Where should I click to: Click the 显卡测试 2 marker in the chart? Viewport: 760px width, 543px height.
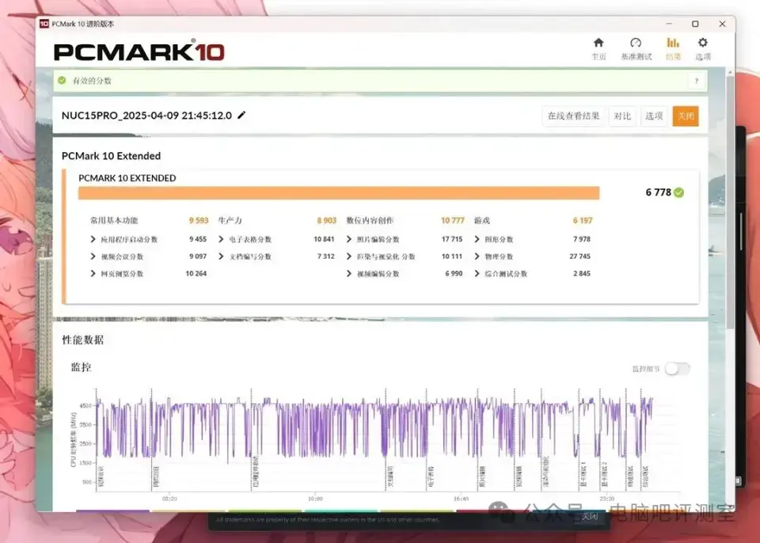pyautogui.click(x=604, y=474)
